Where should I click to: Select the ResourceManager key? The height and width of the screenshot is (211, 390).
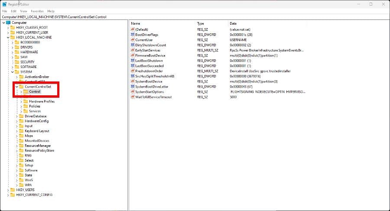coord(38,146)
